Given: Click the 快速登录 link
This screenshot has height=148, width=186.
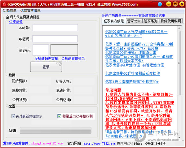Looking at the screenshot, I should coord(16,22).
